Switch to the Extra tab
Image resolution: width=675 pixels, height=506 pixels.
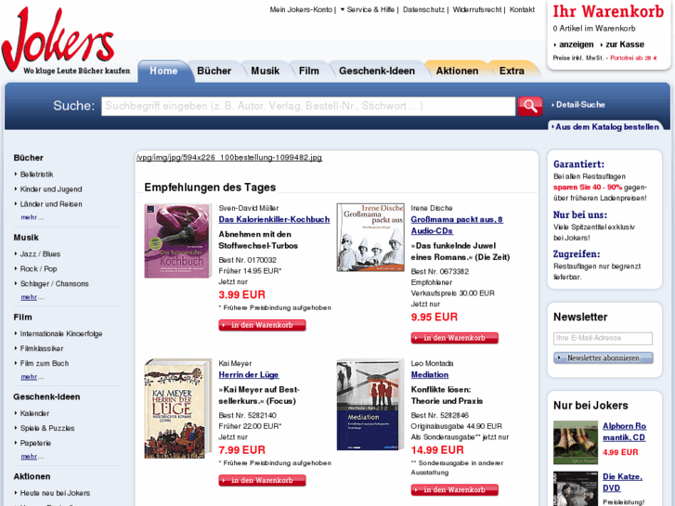tap(512, 71)
